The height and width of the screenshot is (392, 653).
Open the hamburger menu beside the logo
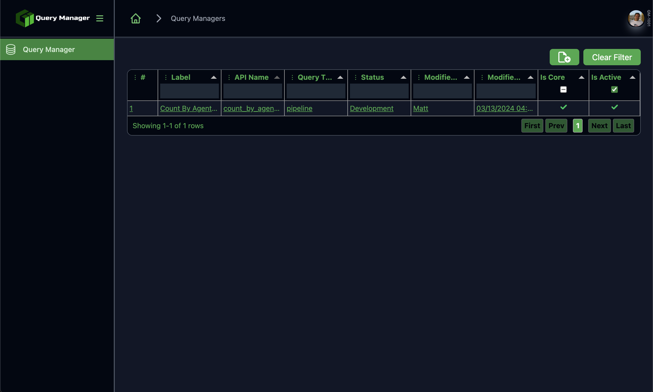pyautogui.click(x=99, y=18)
